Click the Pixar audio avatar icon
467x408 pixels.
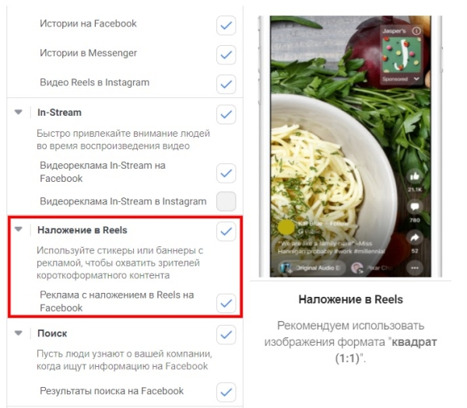(x=357, y=268)
